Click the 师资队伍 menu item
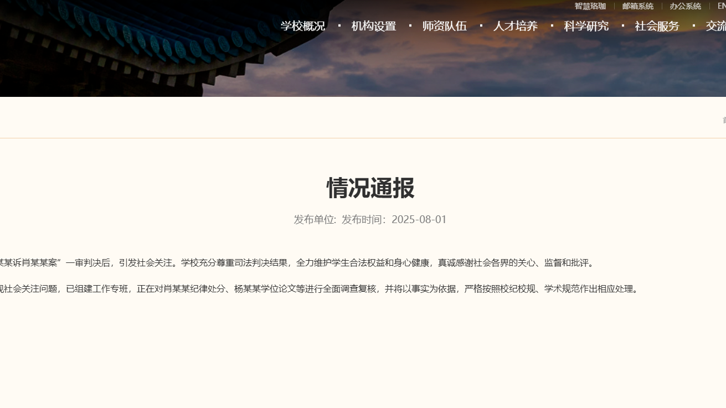 [x=444, y=26]
